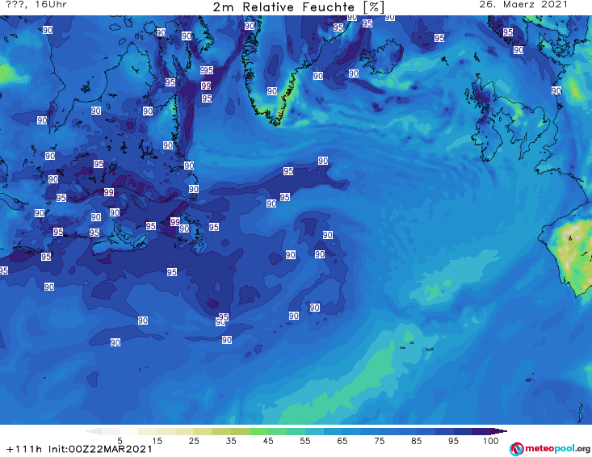Image resolution: width=592 pixels, height=457 pixels.
Task: Click the '26. Maerz 2021' date text
Action: [x=523, y=5]
